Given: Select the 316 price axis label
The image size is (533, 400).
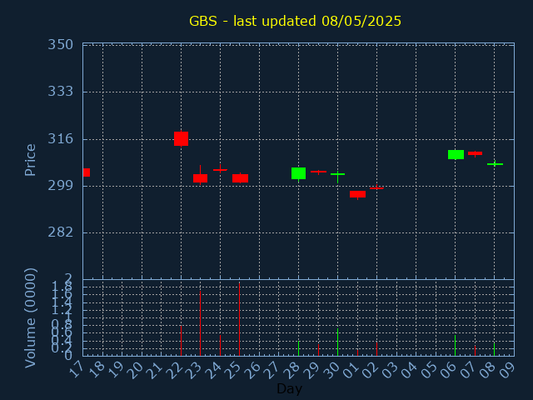Looking at the screenshot, I should coord(60,138).
